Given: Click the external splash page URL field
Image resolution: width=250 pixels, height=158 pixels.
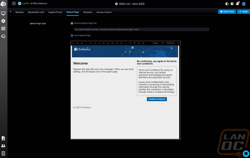Looking at the screenshot, I should pyautogui.click(x=141, y=29).
